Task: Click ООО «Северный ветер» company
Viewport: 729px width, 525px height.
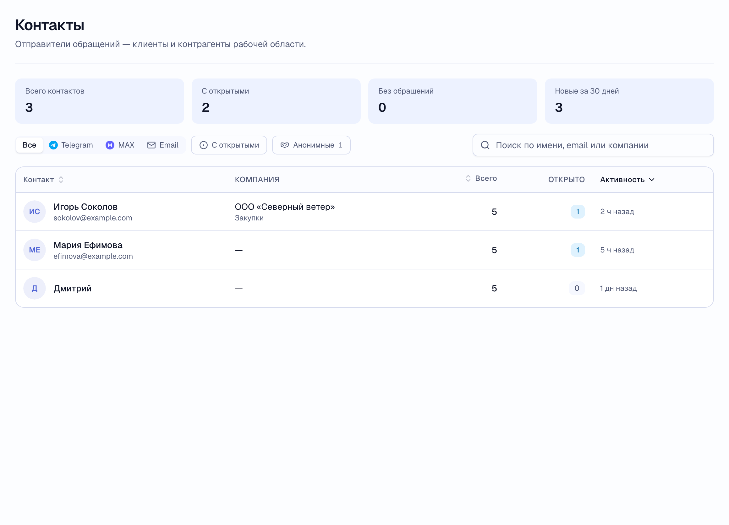Action: point(285,207)
